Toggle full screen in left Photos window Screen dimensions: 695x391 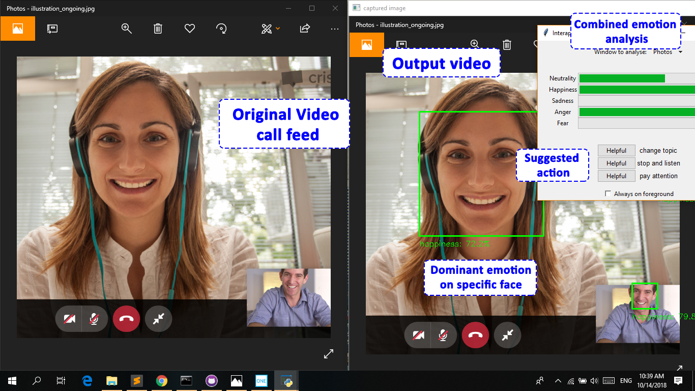(x=329, y=353)
